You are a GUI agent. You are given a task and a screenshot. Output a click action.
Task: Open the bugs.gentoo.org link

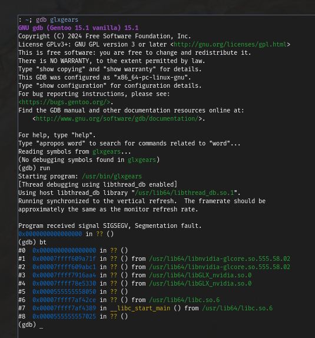coord(64,102)
